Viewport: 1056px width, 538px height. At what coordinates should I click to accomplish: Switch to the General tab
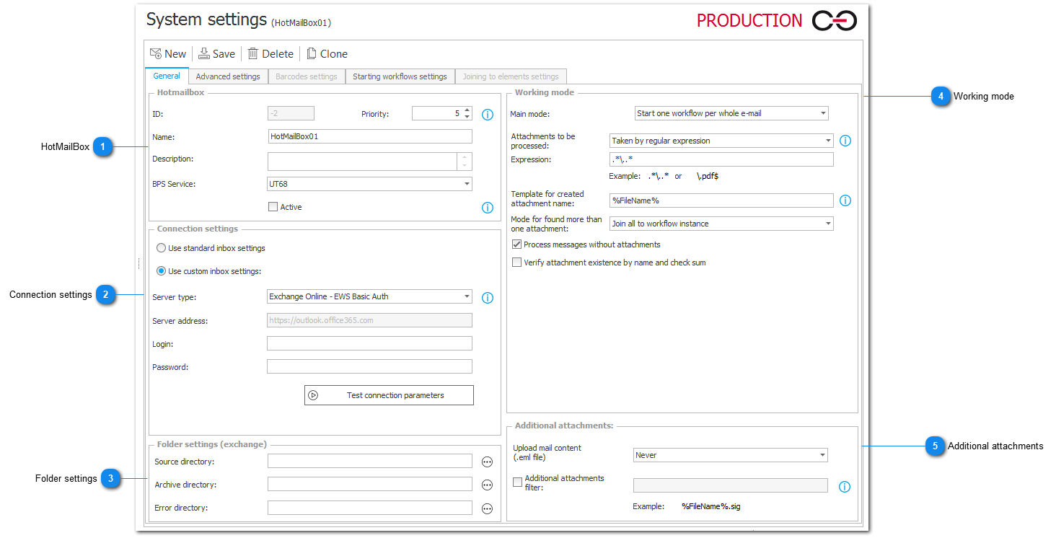pos(167,76)
